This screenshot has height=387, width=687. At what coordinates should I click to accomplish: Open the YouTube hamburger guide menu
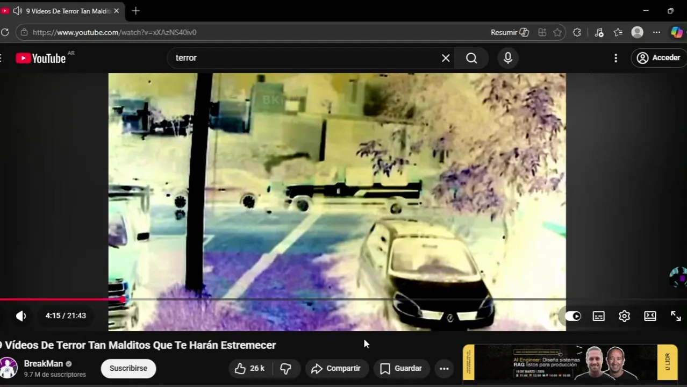pos(1,58)
